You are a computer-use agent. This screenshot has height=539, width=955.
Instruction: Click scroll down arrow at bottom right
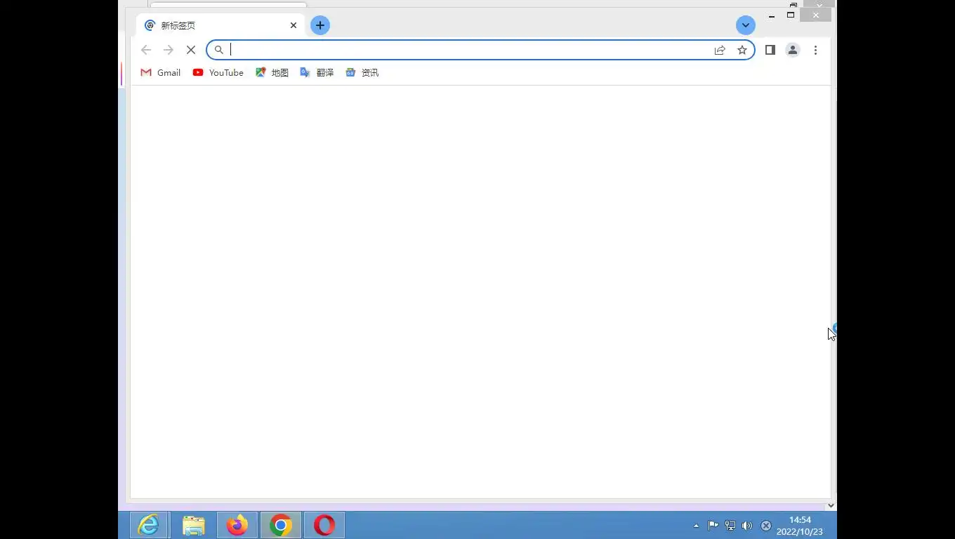pyautogui.click(x=831, y=505)
